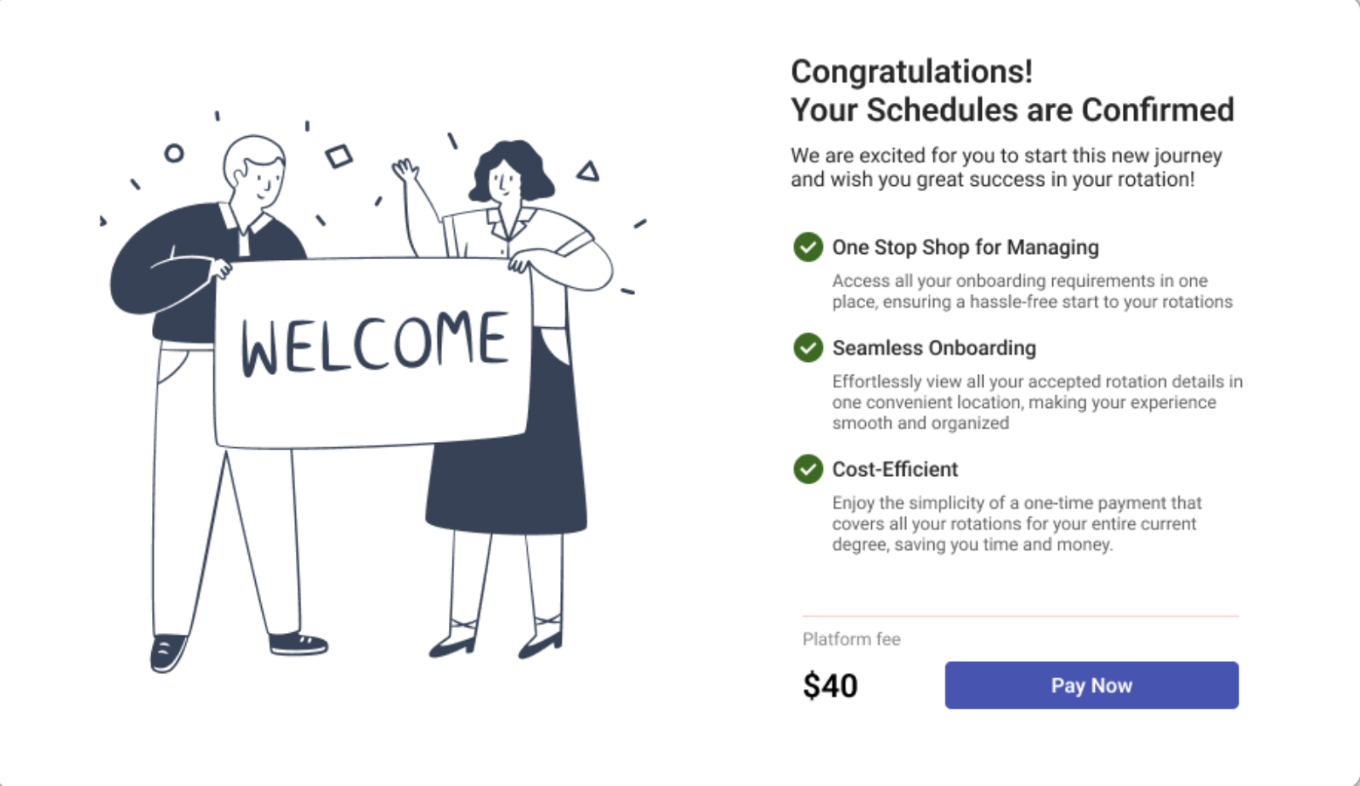This screenshot has width=1360, height=786.
Task: Click the diamond confetti shape above the sign
Action: [338, 156]
